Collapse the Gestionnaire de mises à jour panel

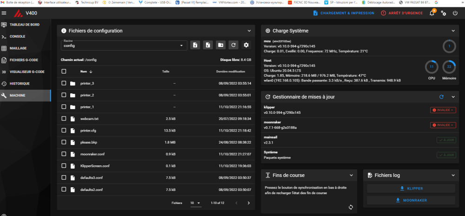[453, 97]
